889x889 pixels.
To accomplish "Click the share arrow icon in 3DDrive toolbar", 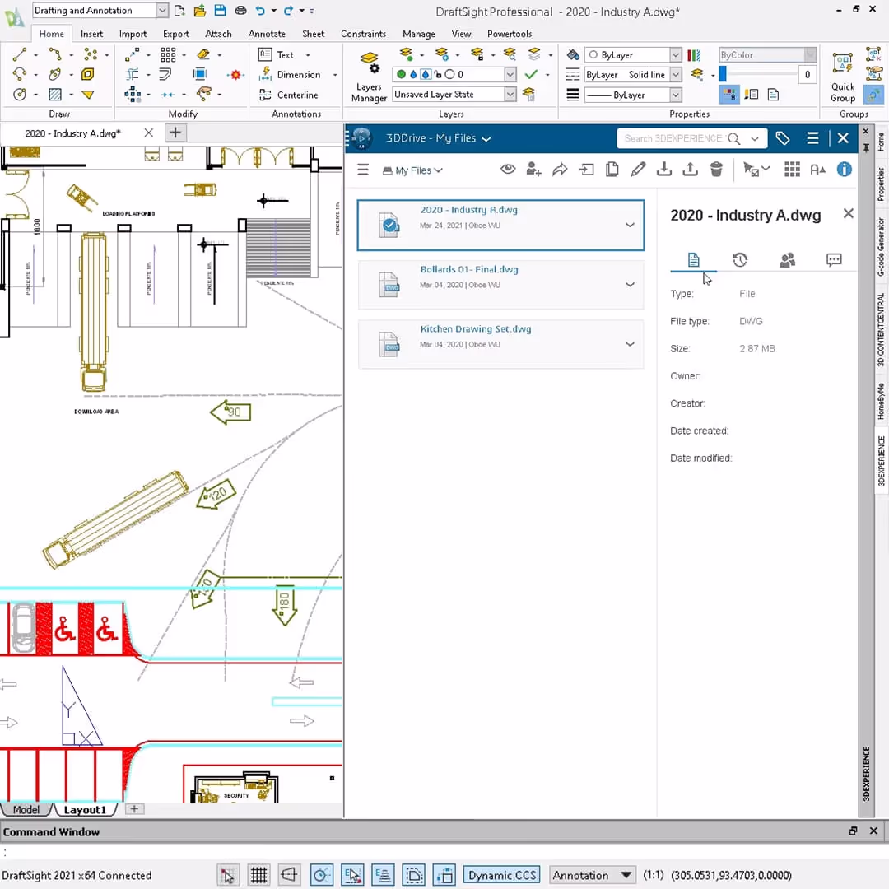I will coord(560,169).
